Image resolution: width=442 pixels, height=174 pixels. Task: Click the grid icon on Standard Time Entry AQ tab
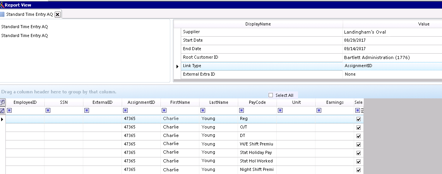click(x=3, y=14)
